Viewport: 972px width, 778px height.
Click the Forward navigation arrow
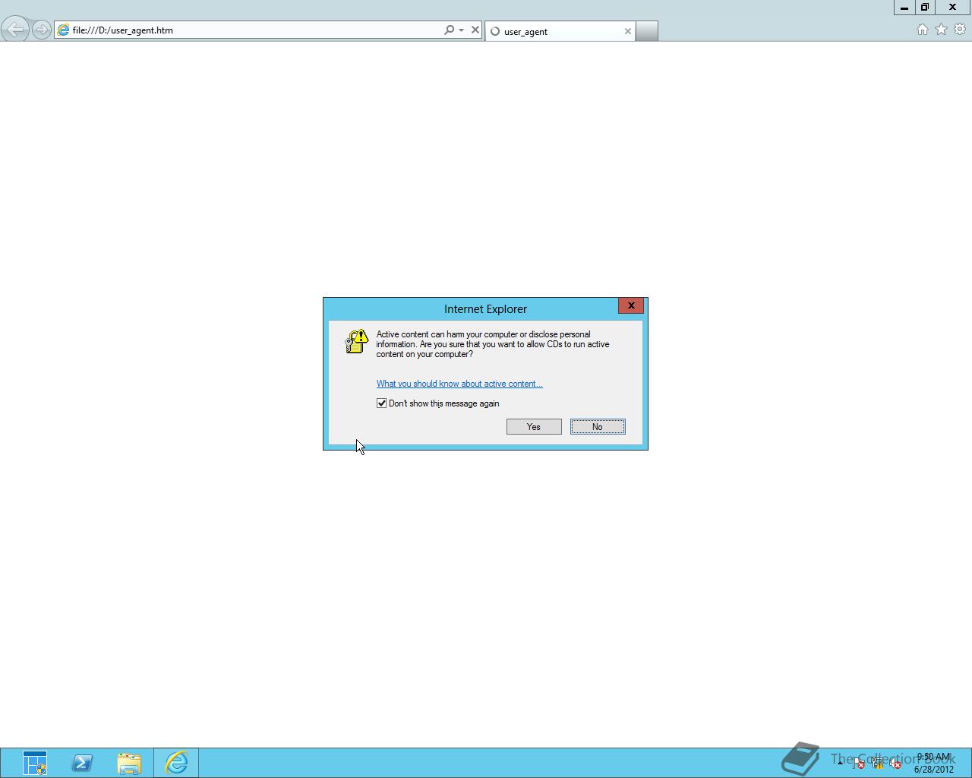coord(42,30)
